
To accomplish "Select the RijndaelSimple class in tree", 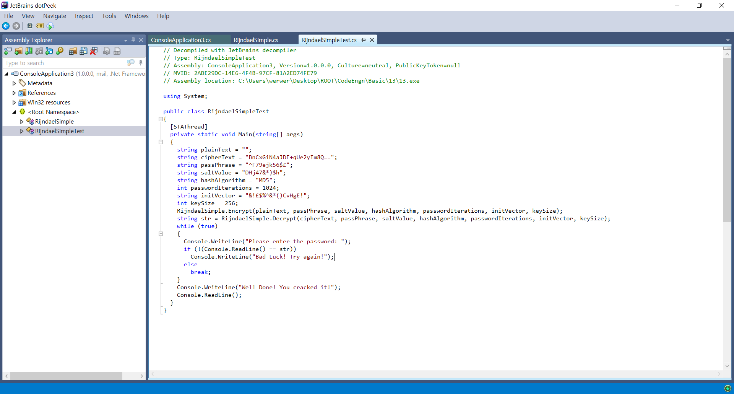I will click(x=54, y=121).
